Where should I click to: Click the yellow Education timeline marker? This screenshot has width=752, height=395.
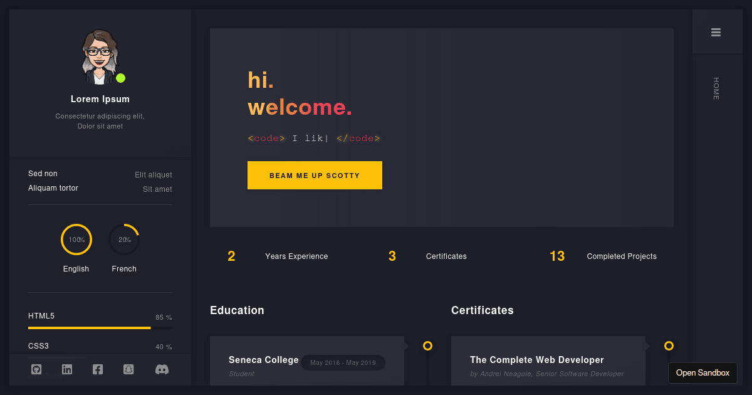427,345
